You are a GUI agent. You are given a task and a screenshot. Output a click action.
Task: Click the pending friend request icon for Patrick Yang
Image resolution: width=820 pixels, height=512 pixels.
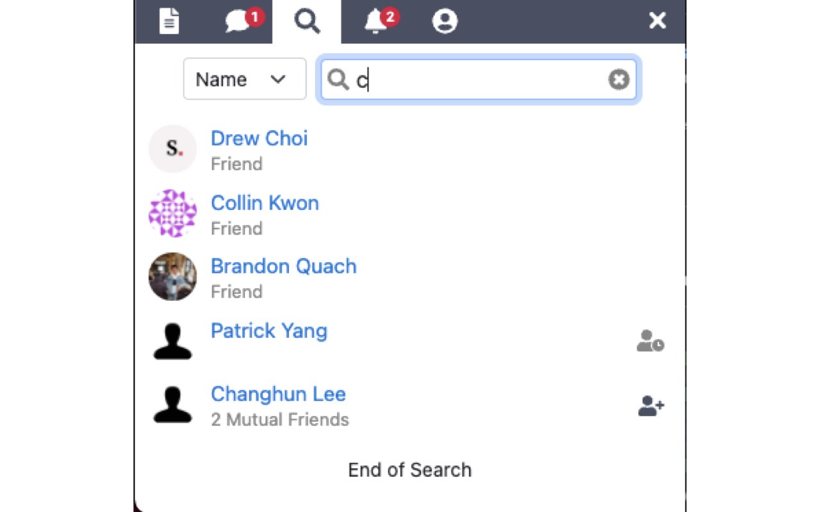650,341
